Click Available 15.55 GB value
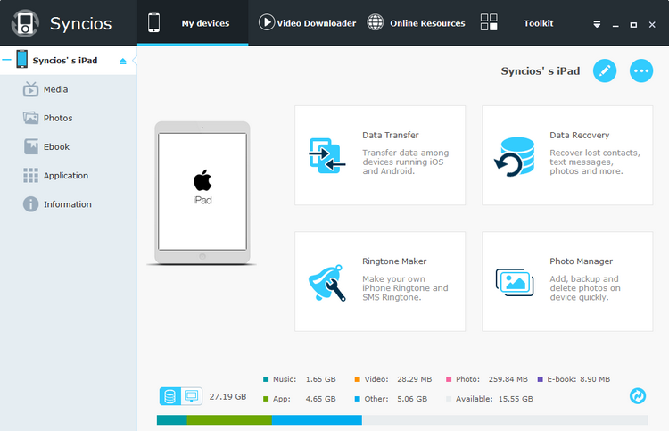669x431 pixels. coord(516,399)
